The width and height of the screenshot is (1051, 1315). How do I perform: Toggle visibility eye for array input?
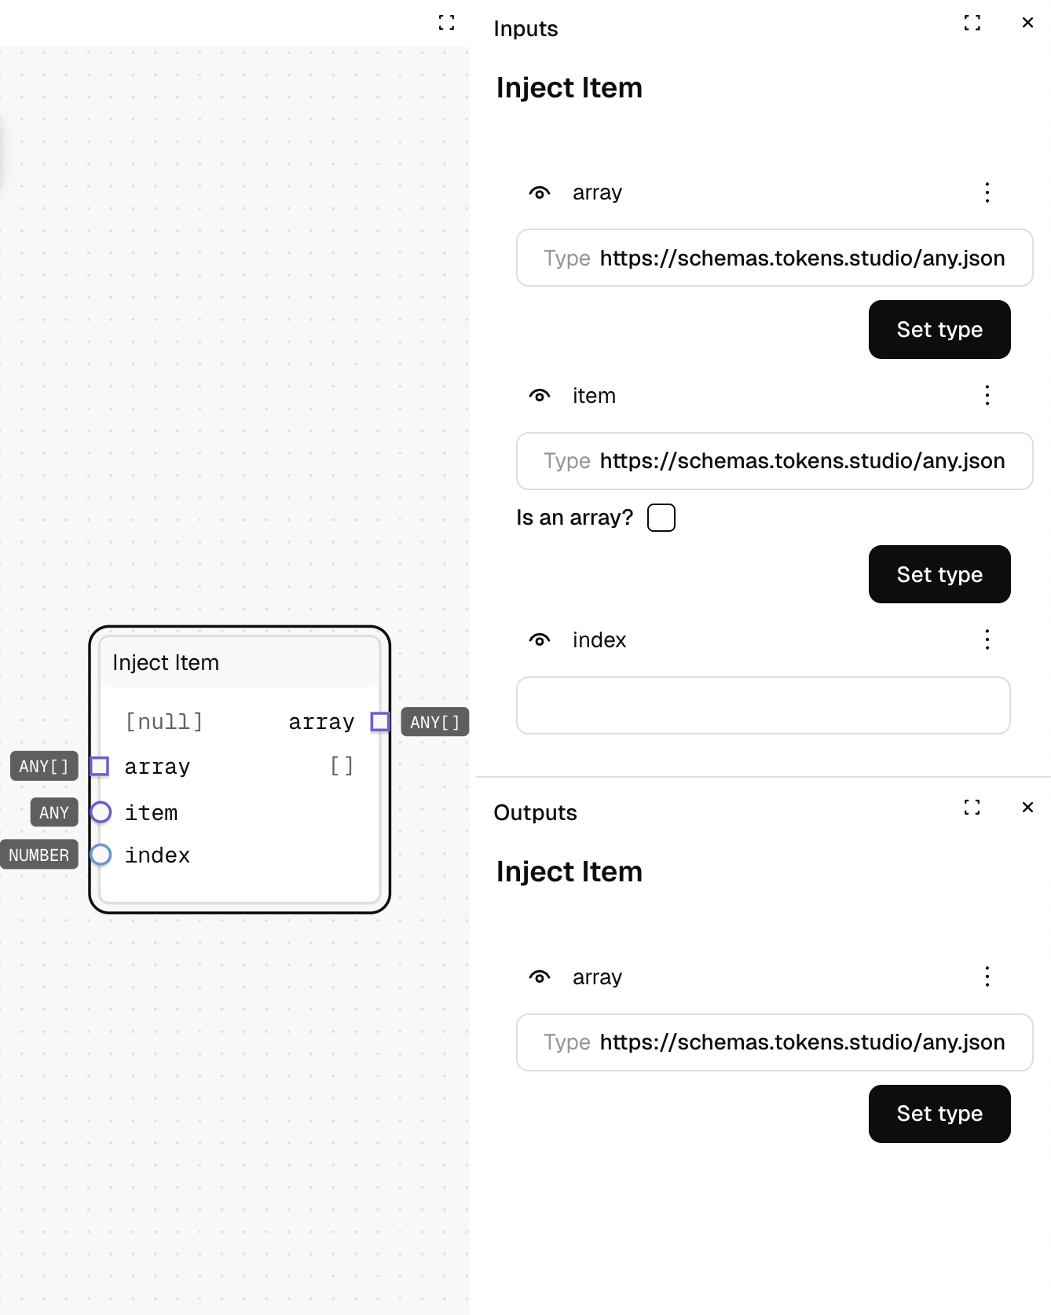pos(540,192)
